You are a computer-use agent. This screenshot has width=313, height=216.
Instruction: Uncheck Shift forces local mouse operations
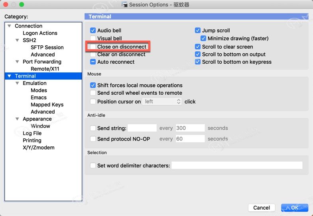[93, 85]
